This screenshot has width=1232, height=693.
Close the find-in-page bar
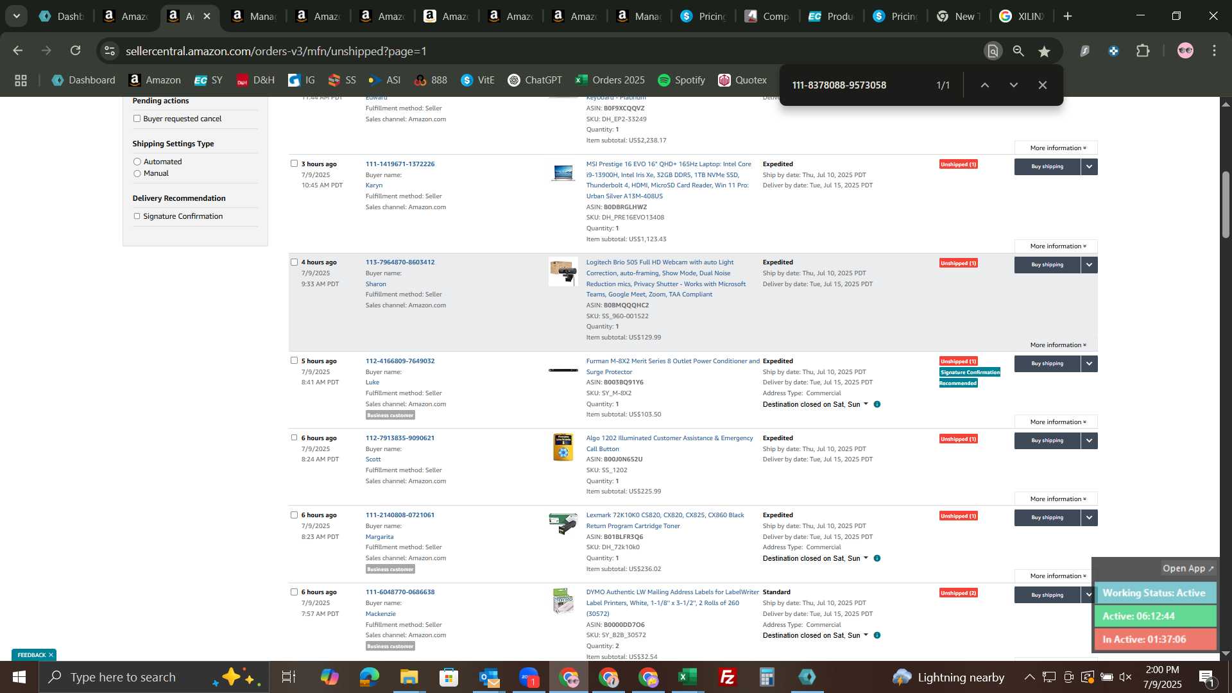[1043, 85]
